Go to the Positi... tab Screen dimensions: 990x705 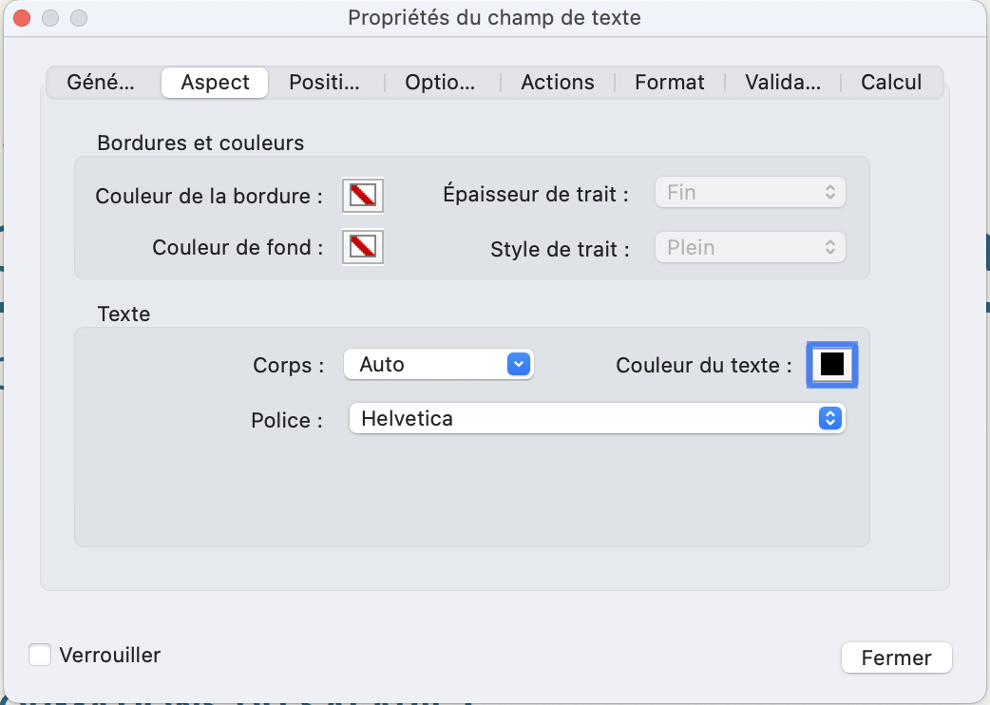click(325, 82)
